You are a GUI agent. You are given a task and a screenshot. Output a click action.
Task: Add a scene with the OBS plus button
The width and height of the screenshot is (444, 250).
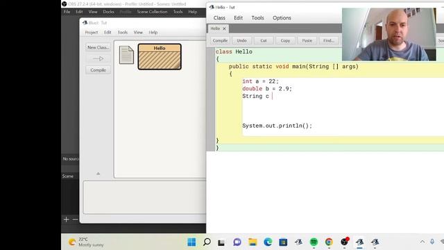[67, 219]
